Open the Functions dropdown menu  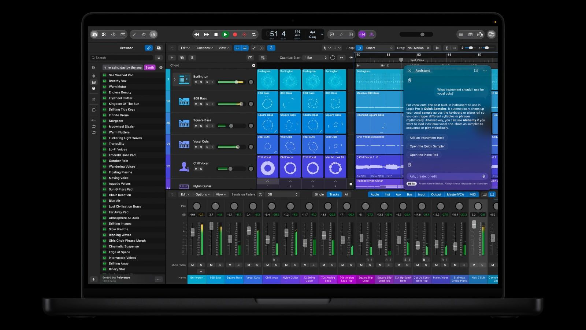point(204,48)
